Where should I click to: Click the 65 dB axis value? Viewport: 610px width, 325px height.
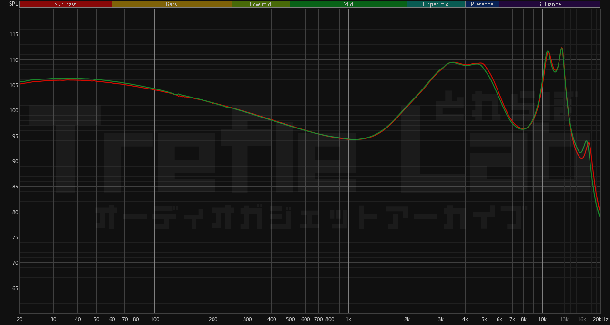pyautogui.click(x=15, y=288)
